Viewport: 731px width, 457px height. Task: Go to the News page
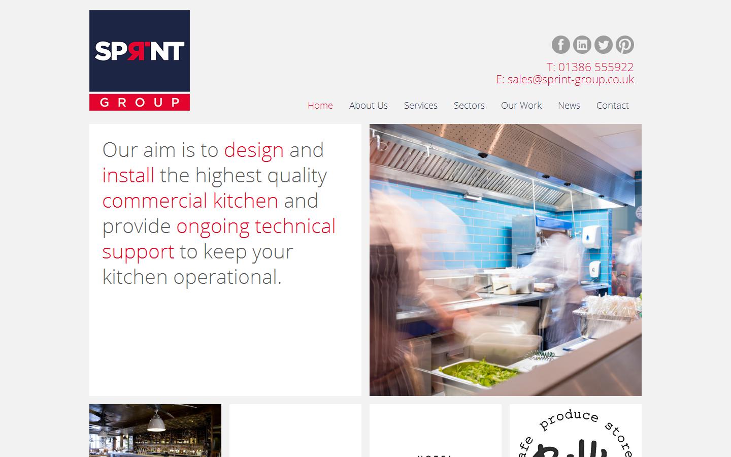pyautogui.click(x=569, y=106)
